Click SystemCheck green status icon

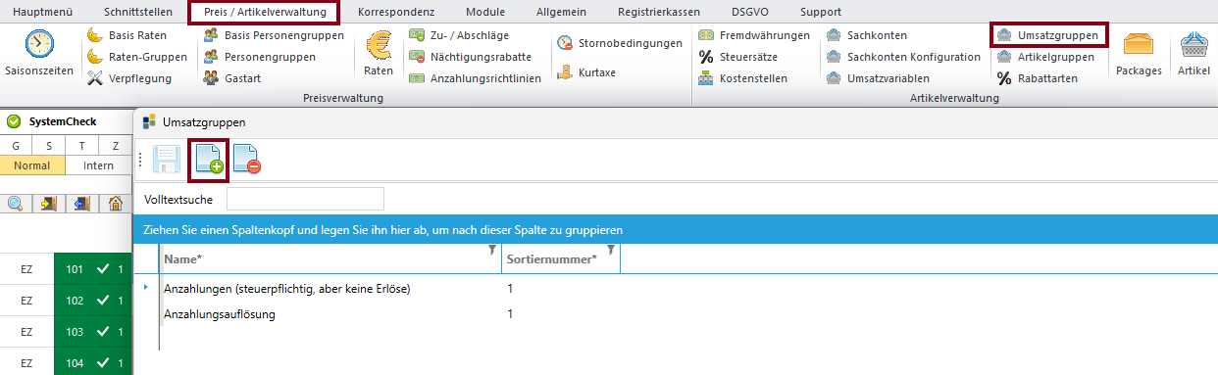pyautogui.click(x=14, y=122)
